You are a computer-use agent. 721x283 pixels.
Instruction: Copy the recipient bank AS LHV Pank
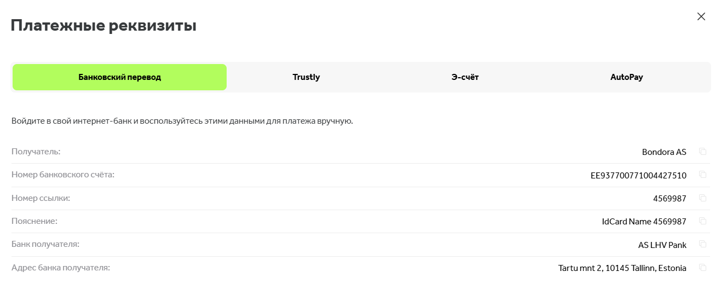703,245
